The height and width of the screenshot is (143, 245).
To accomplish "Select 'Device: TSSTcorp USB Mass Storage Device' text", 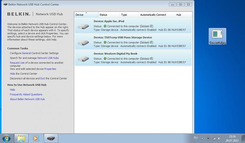I will coord(123,37).
